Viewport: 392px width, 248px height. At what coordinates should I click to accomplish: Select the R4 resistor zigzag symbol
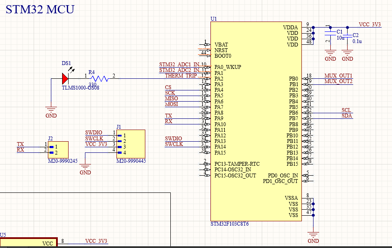[x=100, y=79]
